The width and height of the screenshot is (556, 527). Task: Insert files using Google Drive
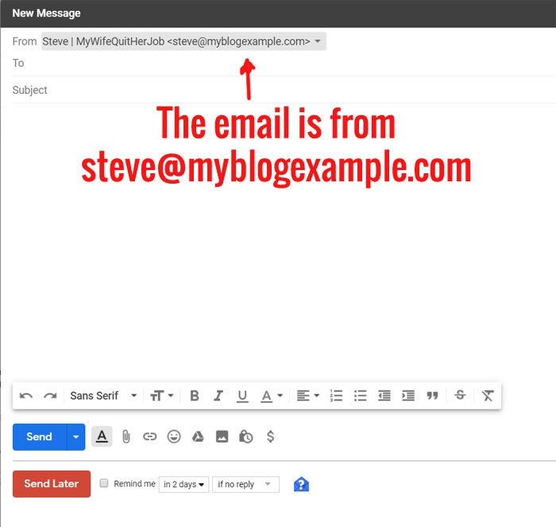(x=198, y=436)
